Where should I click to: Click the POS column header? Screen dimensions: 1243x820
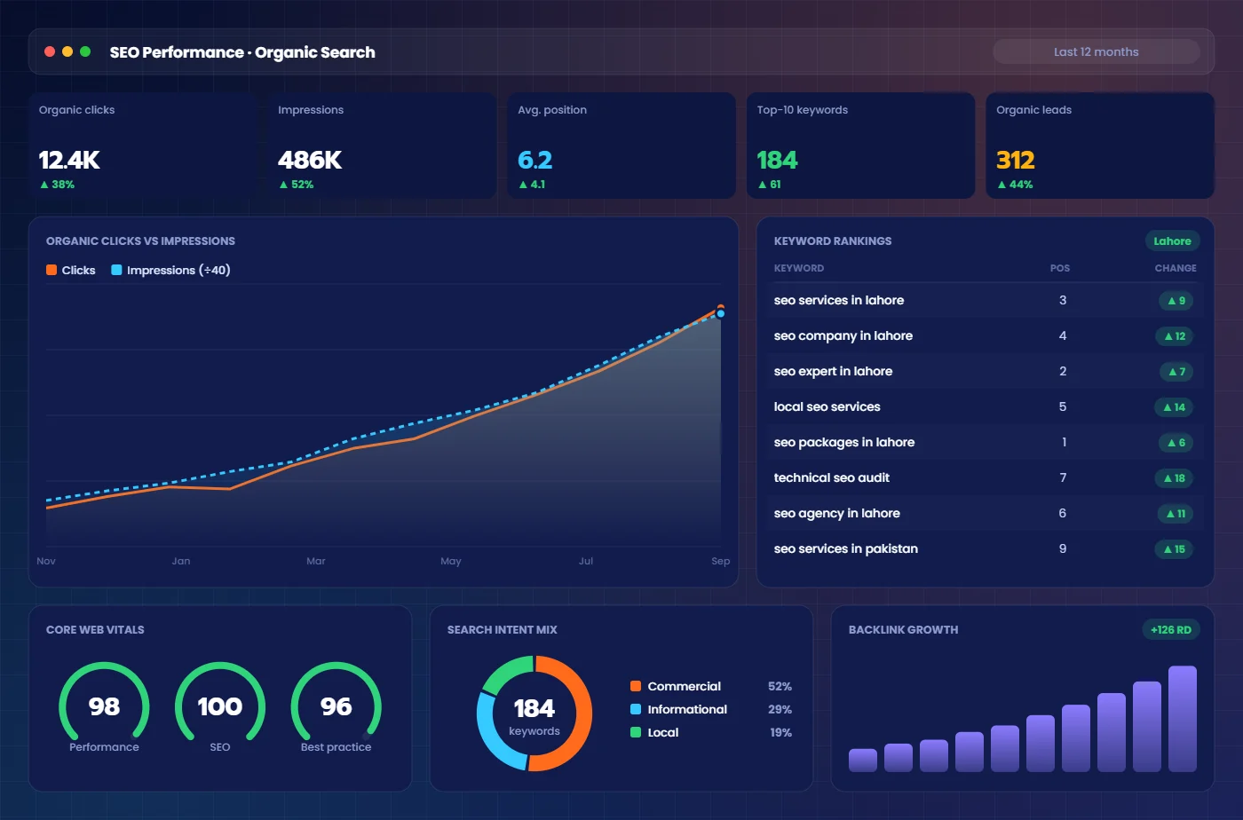(1060, 268)
